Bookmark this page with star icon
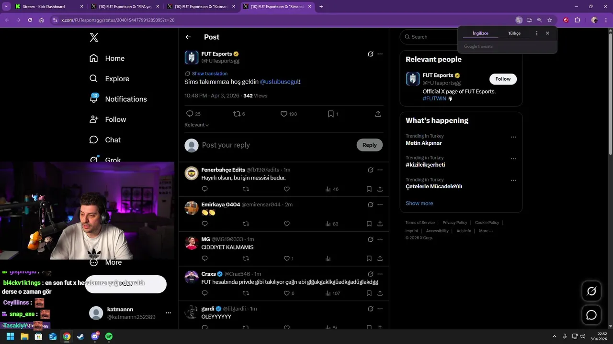 (x=550, y=20)
